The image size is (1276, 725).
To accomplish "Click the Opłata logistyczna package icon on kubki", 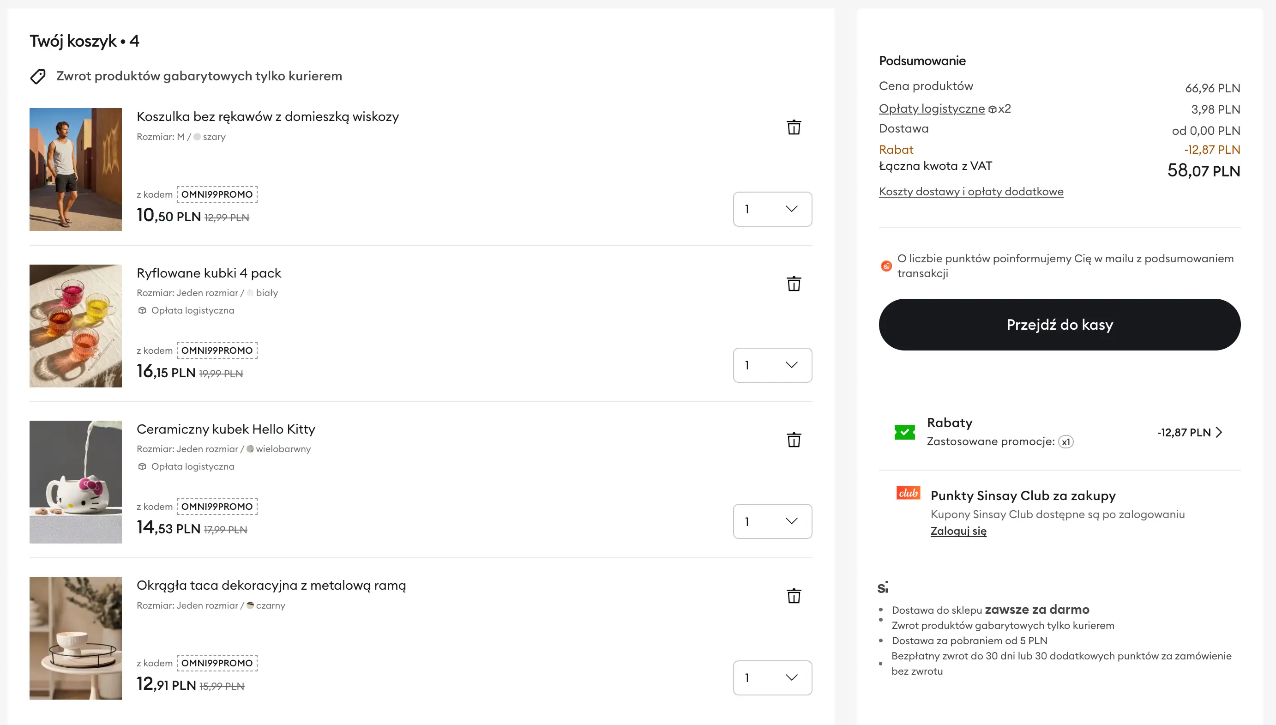I will click(x=142, y=310).
